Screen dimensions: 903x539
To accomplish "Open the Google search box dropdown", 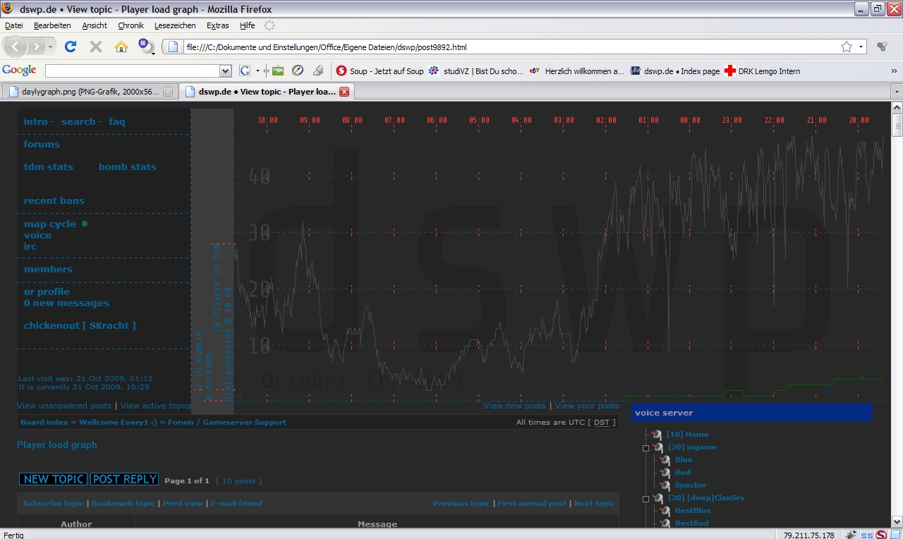I will 226,71.
